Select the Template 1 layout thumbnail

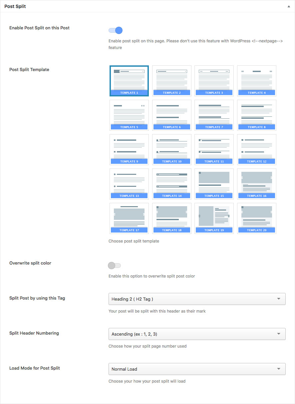pos(129,81)
